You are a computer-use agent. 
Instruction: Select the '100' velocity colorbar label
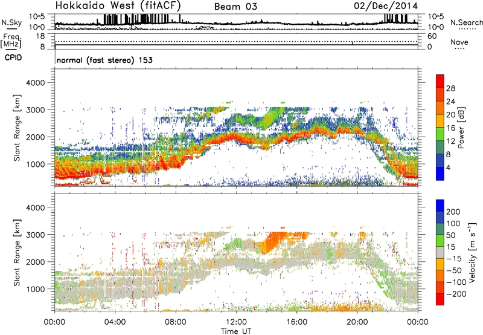coord(453,224)
